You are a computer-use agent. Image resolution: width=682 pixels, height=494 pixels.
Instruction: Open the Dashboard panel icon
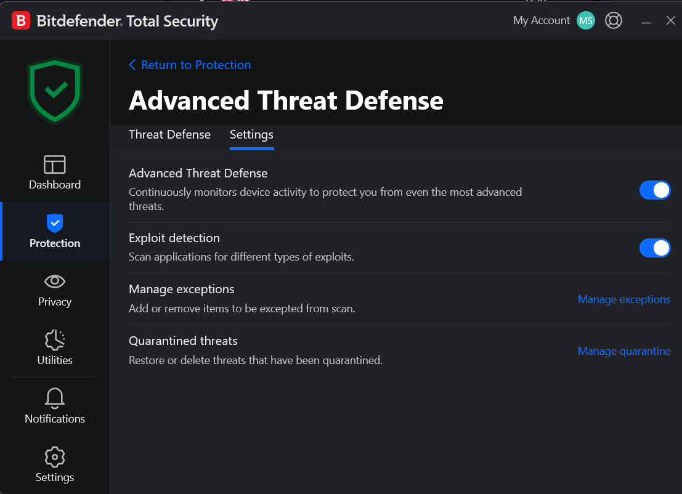coord(55,164)
